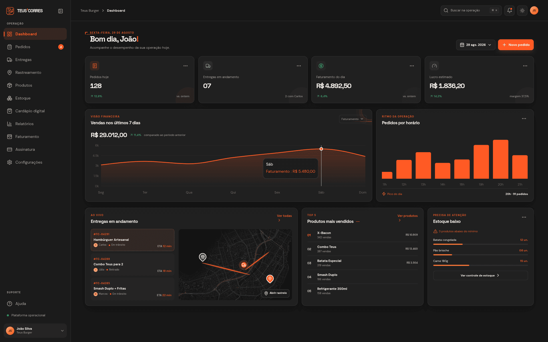The height and width of the screenshot is (342, 548).
Task: Go to Dashboard in sidebar
Action: (x=35, y=34)
